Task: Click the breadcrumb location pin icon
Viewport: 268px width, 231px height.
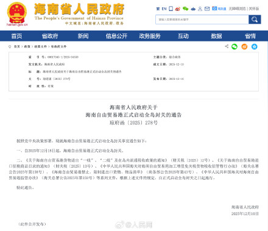Action: click(10, 46)
